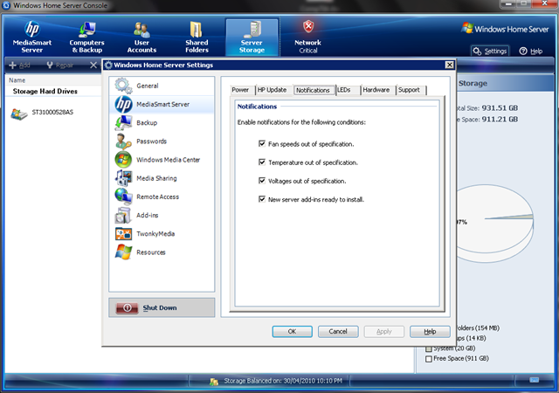Image resolution: width=559 pixels, height=393 pixels.
Task: Select Passwords settings category
Action: point(162,141)
